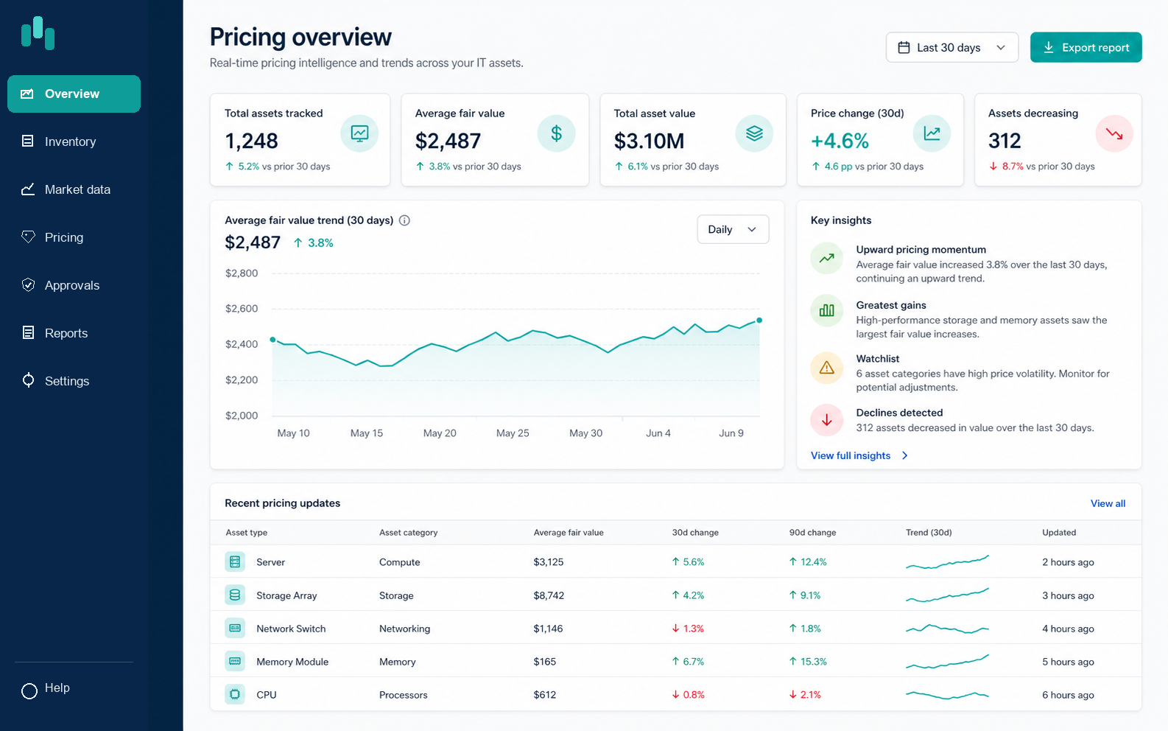Open the Daily interval dropdown
The width and height of the screenshot is (1168, 731).
coord(733,229)
